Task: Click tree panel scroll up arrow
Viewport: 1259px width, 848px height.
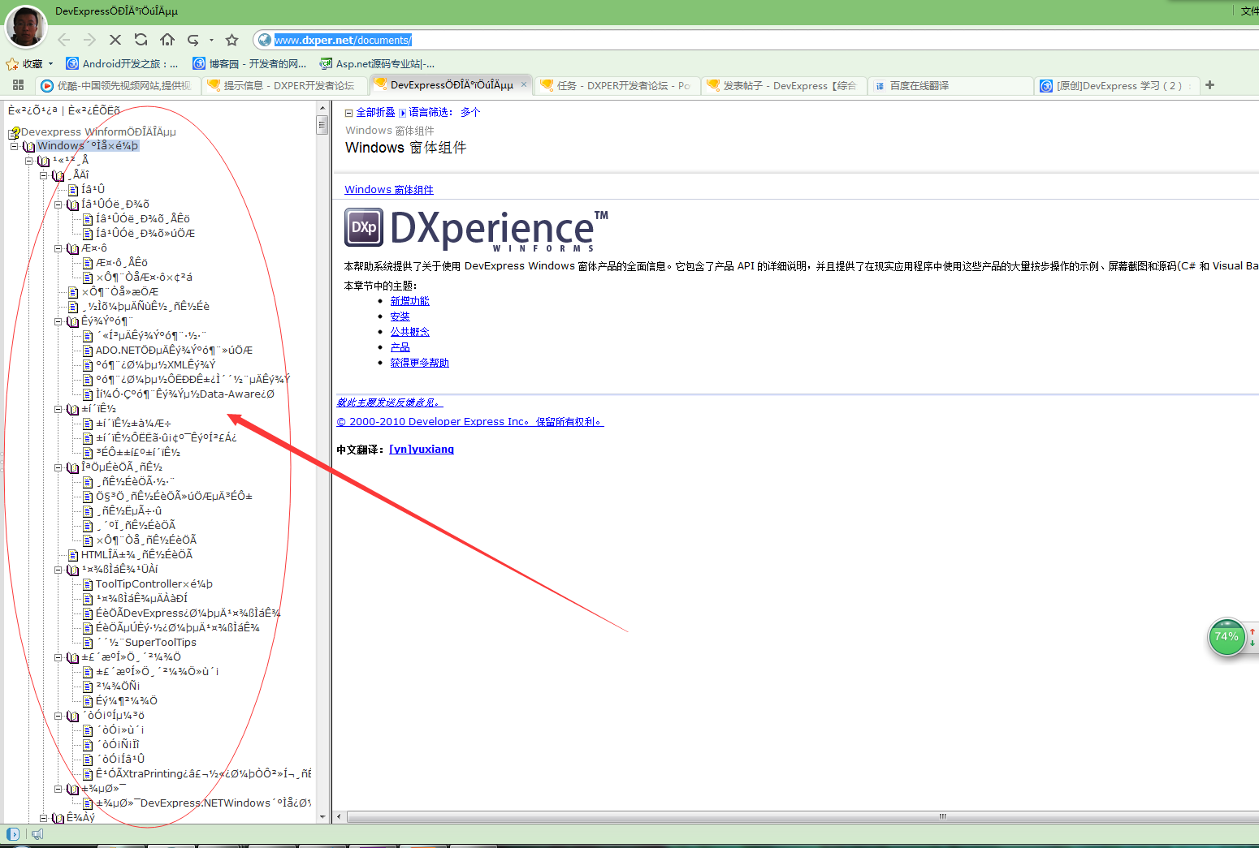Action: [x=322, y=107]
